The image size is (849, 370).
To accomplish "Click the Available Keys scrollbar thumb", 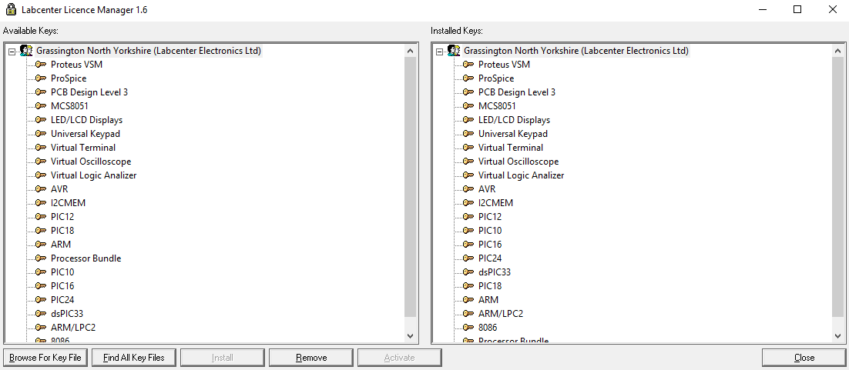I will tap(410, 187).
